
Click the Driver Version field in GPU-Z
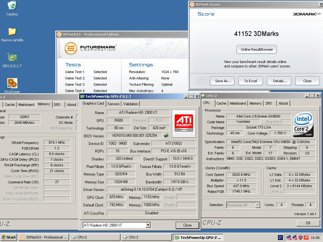click(x=151, y=189)
